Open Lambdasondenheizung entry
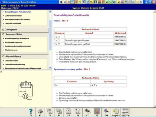Screen dimensions: 156x117 point(15,65)
